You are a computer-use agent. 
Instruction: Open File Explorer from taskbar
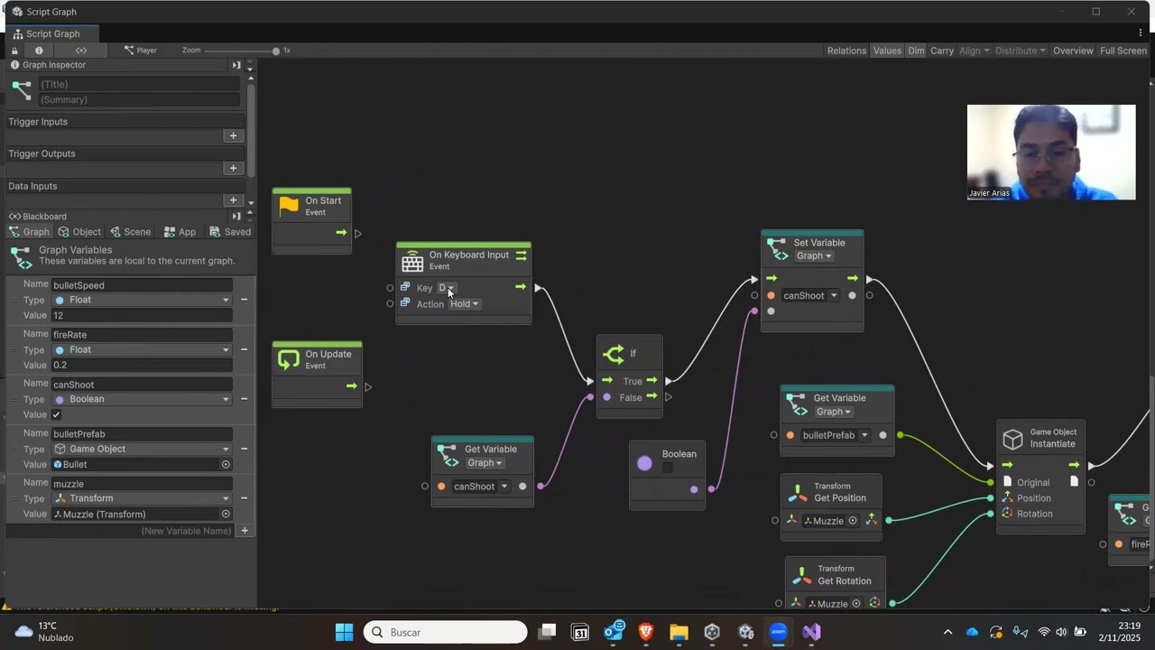(x=679, y=632)
